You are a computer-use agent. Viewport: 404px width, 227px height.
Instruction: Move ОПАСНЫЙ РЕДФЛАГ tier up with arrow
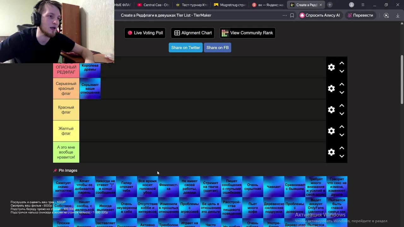pos(342,63)
